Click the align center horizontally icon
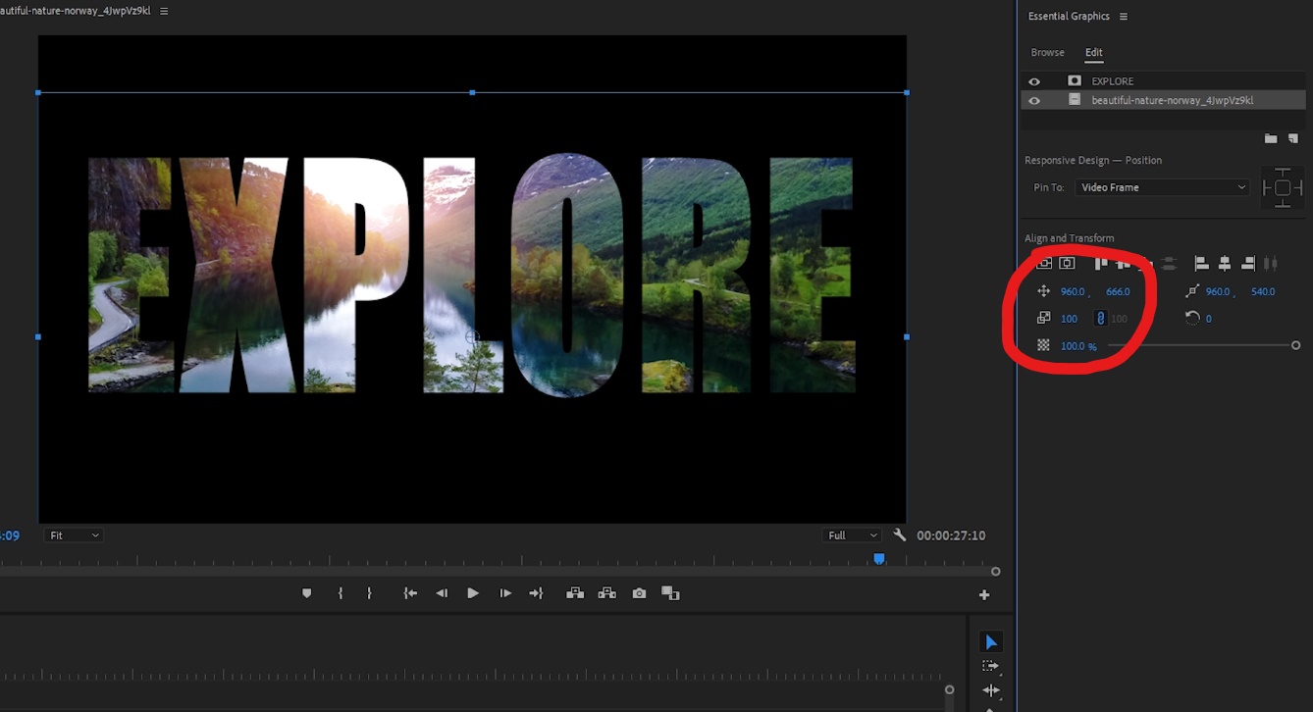The width and height of the screenshot is (1313, 712). point(1225,263)
